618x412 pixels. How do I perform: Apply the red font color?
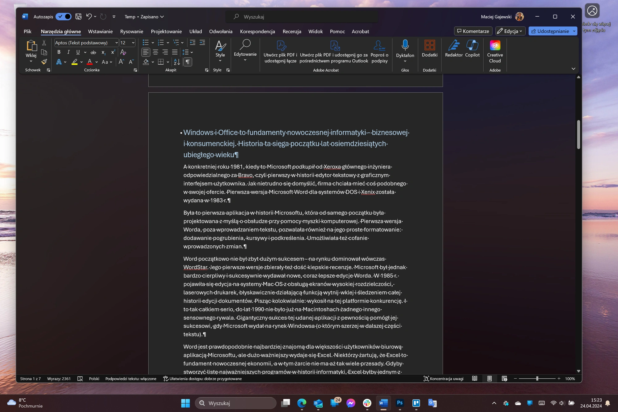[90, 62]
